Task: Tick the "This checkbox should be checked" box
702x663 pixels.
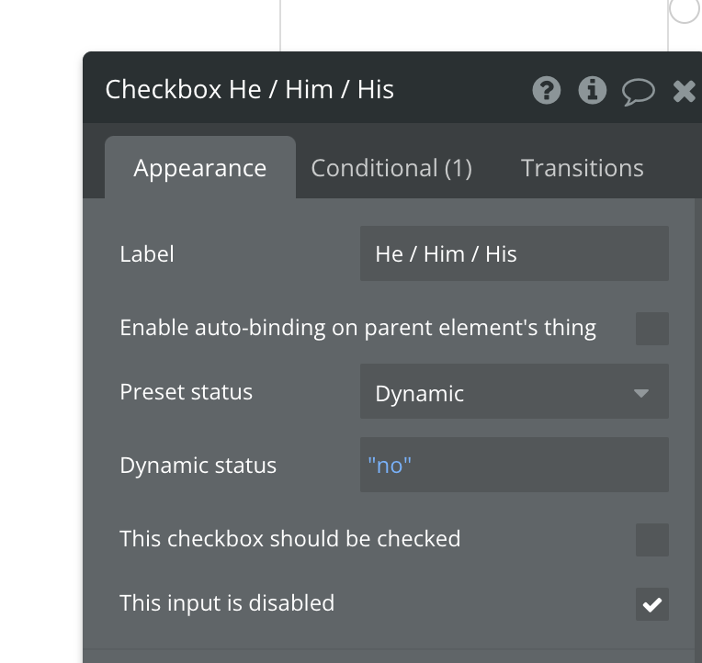Action: click(652, 539)
